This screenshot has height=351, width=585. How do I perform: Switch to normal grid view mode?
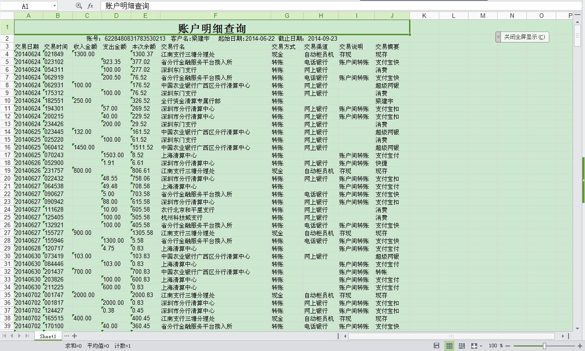[449, 346]
